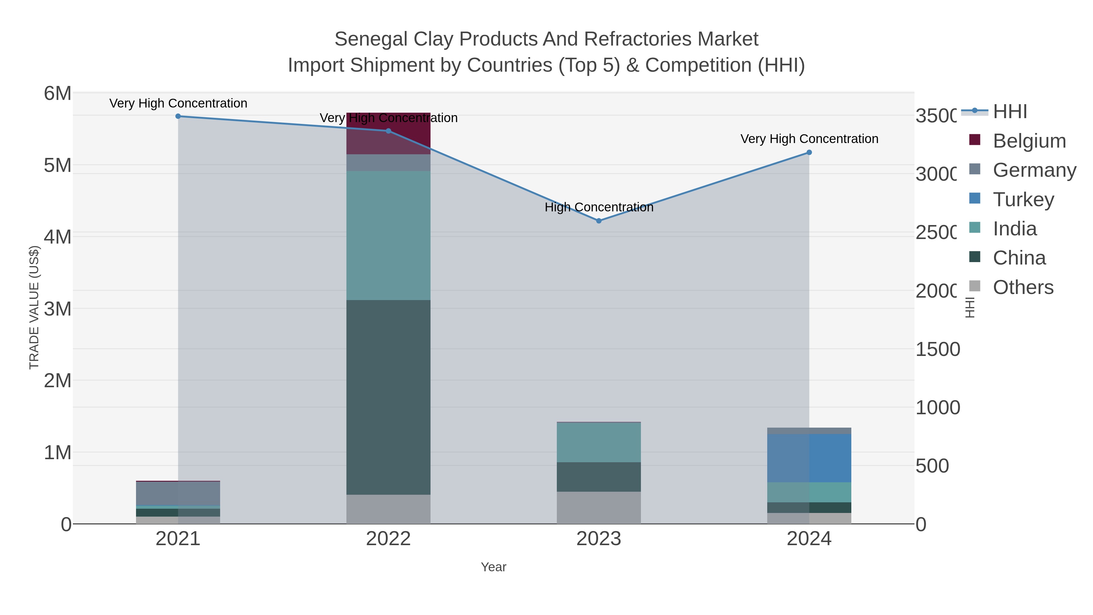
Task: Toggle the Belgium legend entry
Action: 1017,141
